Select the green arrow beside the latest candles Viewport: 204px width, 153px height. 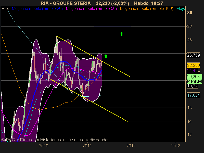pyautogui.click(x=106, y=56)
